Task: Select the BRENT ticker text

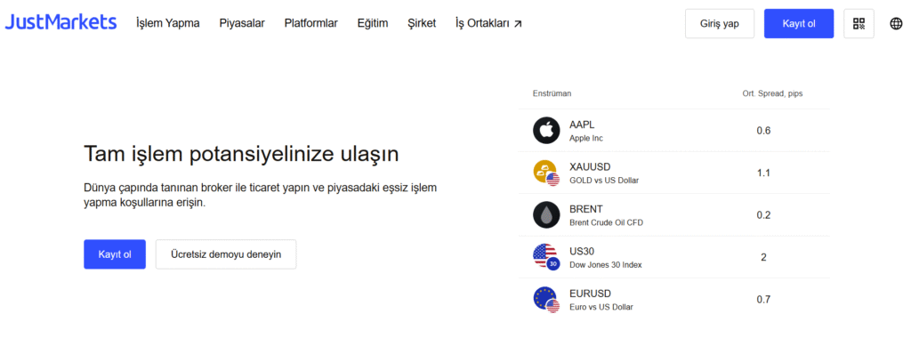Action: pos(586,209)
